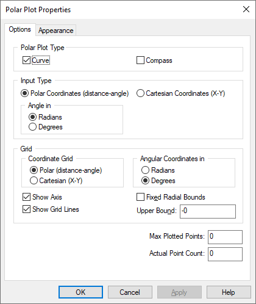Switch to the Appearance tab

[x=56, y=31]
